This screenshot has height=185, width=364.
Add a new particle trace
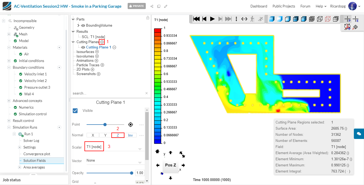coord(102,65)
